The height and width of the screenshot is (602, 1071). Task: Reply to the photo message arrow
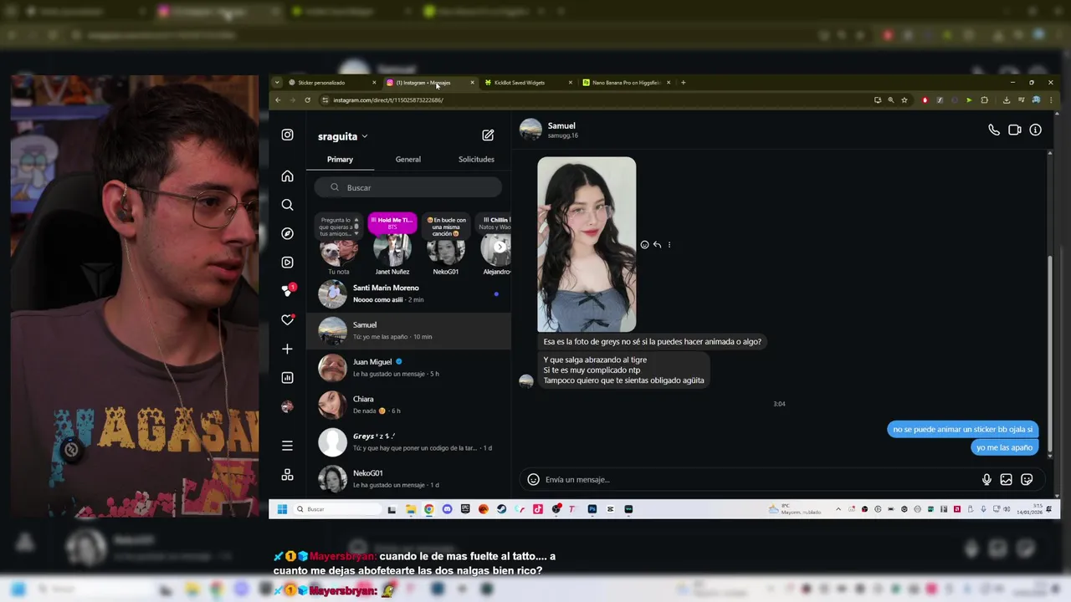click(x=657, y=245)
